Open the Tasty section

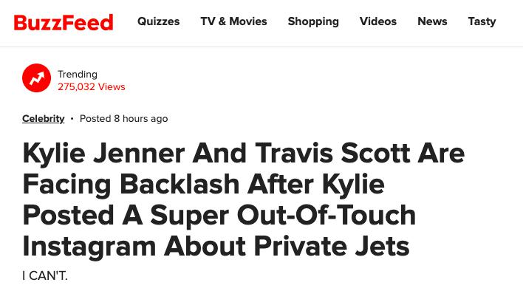pyautogui.click(x=482, y=21)
